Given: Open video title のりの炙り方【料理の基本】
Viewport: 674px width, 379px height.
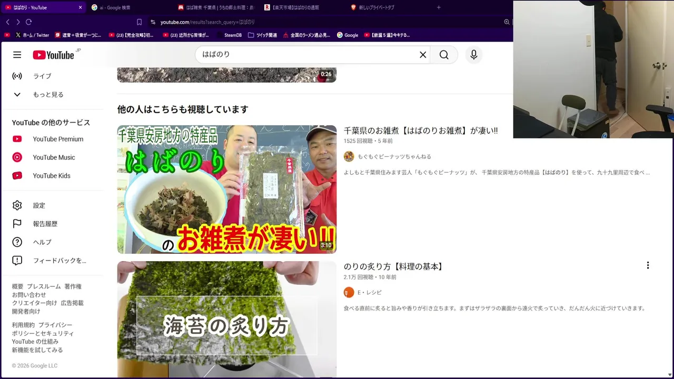Looking at the screenshot, I should coord(394,266).
